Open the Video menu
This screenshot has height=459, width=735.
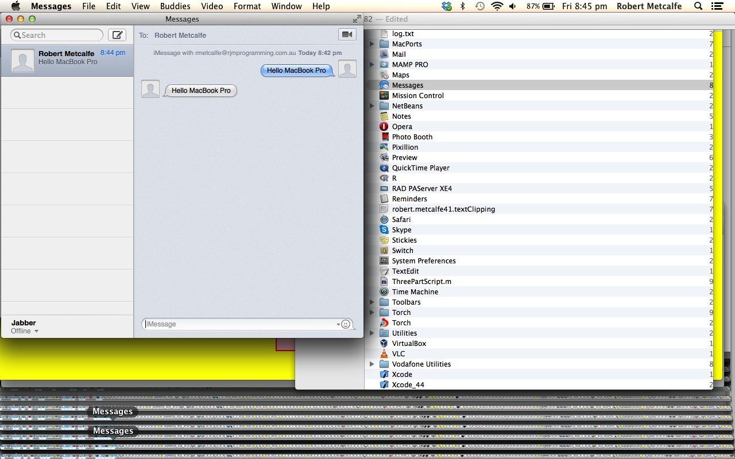pos(212,6)
